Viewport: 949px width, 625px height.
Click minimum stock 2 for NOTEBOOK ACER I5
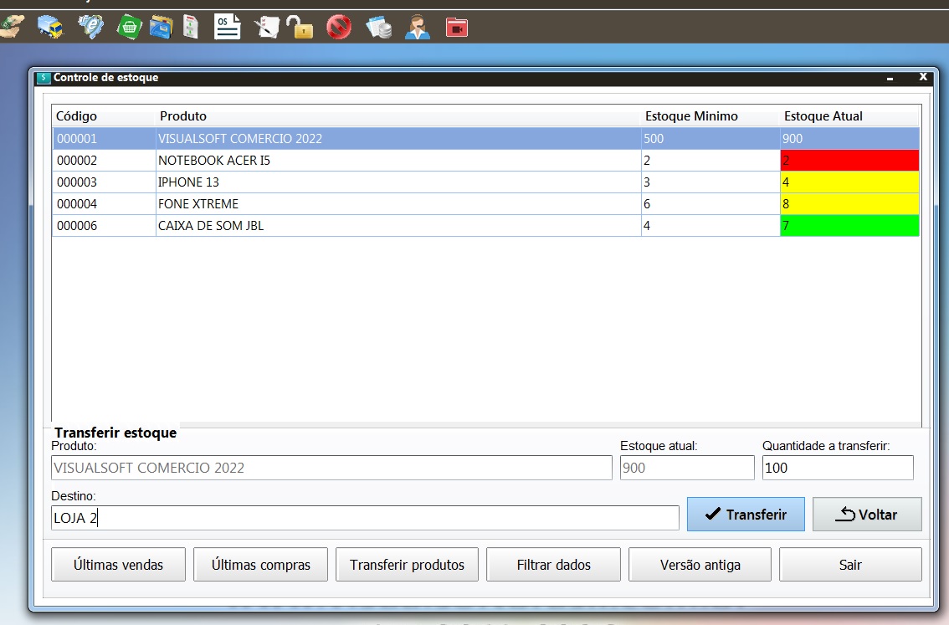[x=710, y=161]
